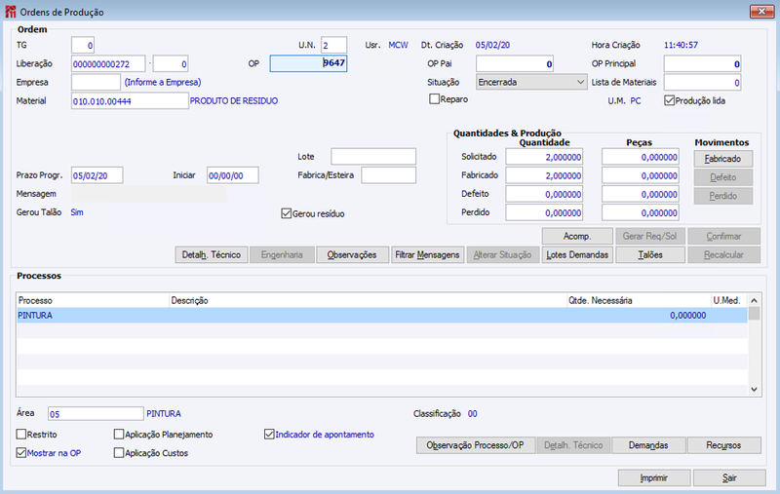Click the Processos scrollbar up arrow
Screen dimensions: 780x494
[754, 300]
